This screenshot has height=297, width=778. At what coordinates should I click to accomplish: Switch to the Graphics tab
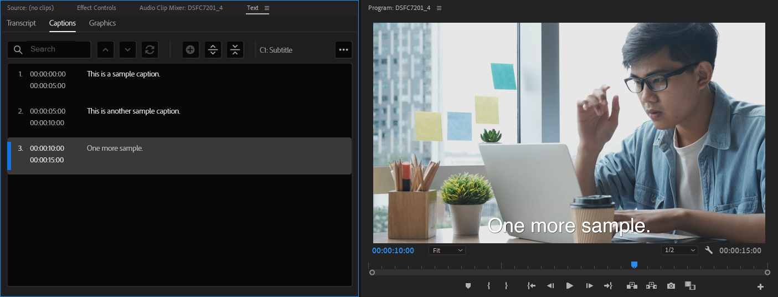click(102, 23)
